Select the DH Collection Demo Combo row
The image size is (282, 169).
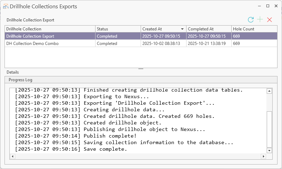(50, 44)
